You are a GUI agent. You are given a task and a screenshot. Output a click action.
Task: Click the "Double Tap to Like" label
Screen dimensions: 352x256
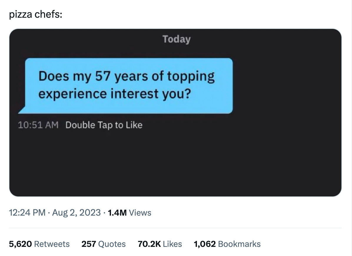[x=104, y=125]
